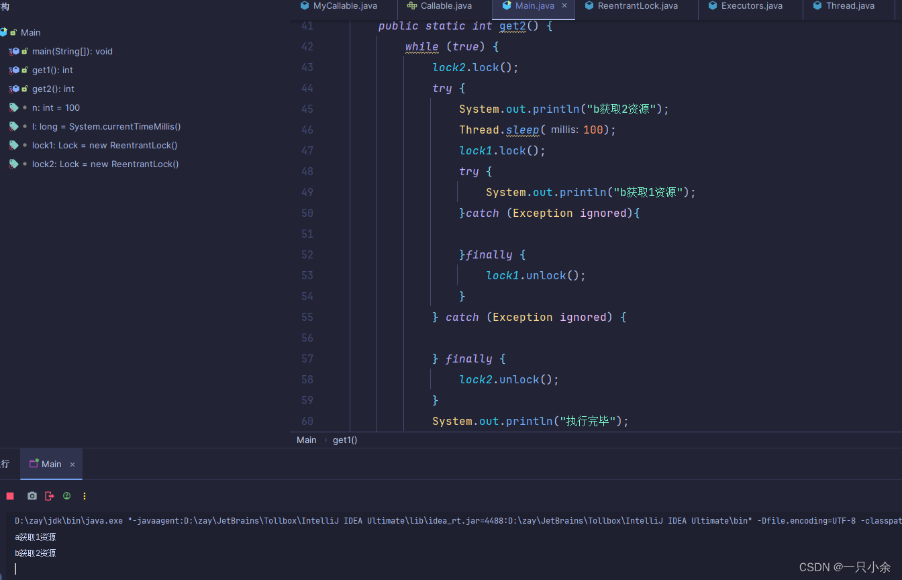Click the java.exe command line in console
The width and height of the screenshot is (902, 580).
[458, 520]
